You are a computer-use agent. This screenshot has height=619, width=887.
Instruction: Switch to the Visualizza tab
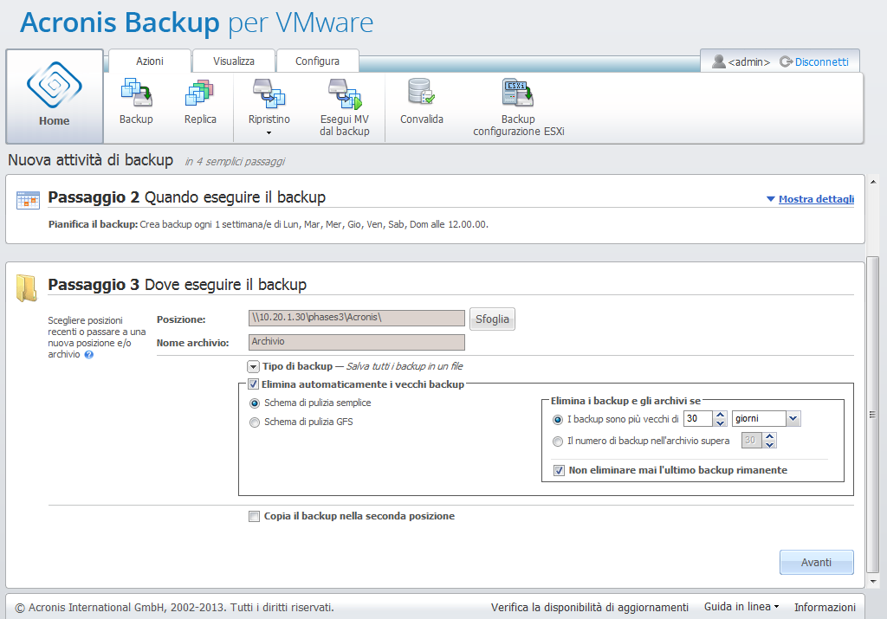[234, 61]
